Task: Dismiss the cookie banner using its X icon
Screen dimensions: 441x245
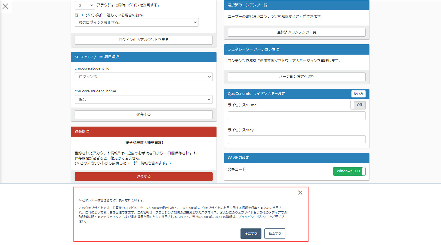Action: click(300, 193)
